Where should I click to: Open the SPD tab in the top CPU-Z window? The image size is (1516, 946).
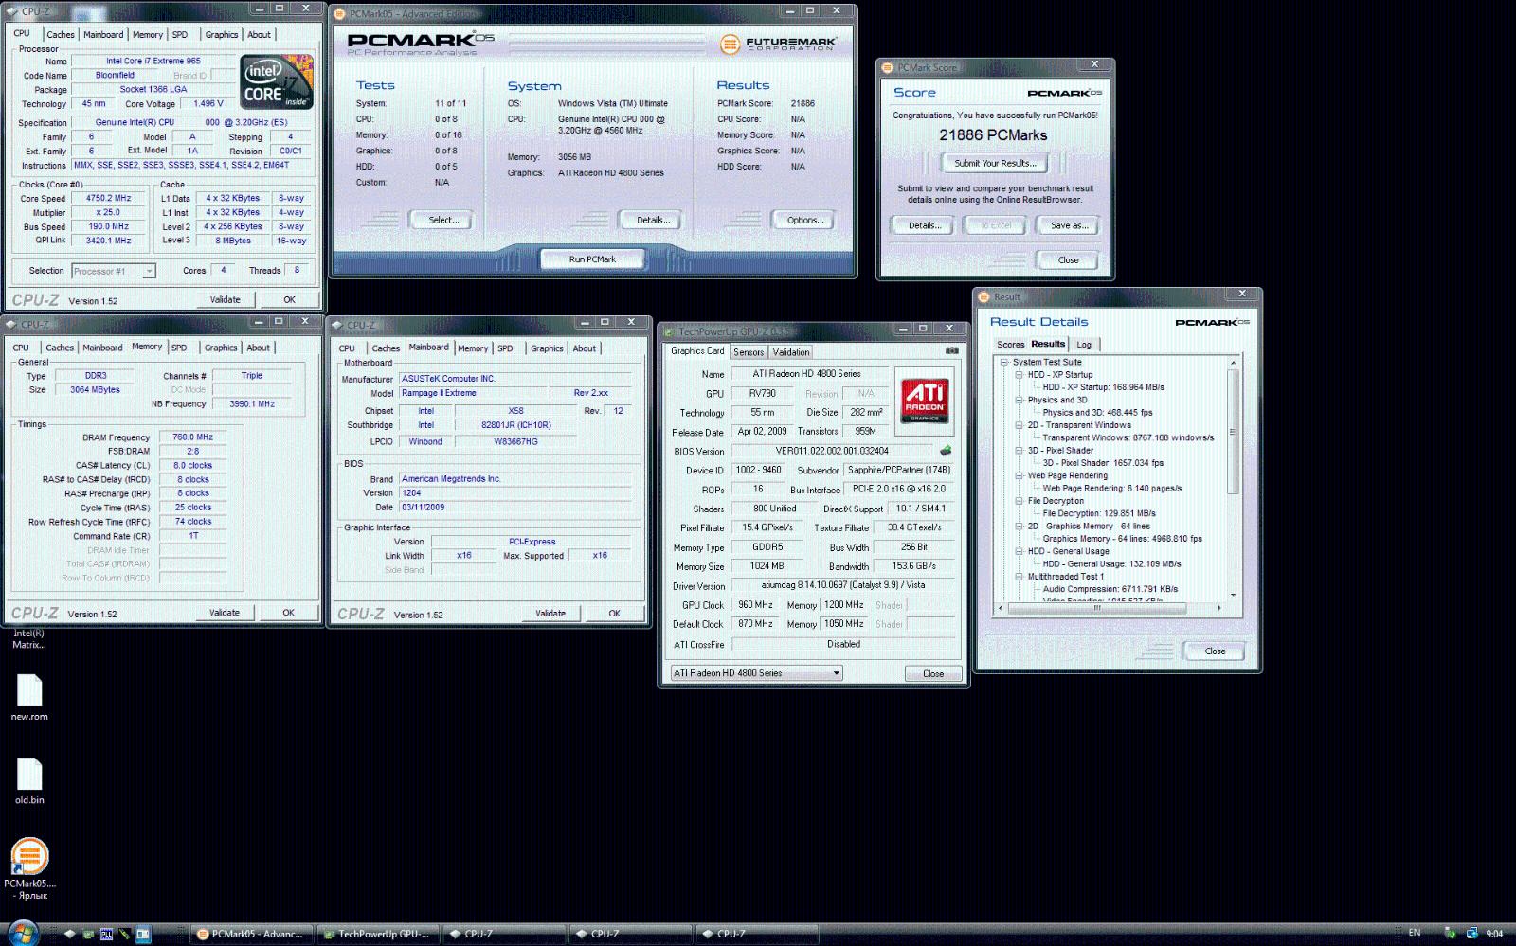[180, 35]
